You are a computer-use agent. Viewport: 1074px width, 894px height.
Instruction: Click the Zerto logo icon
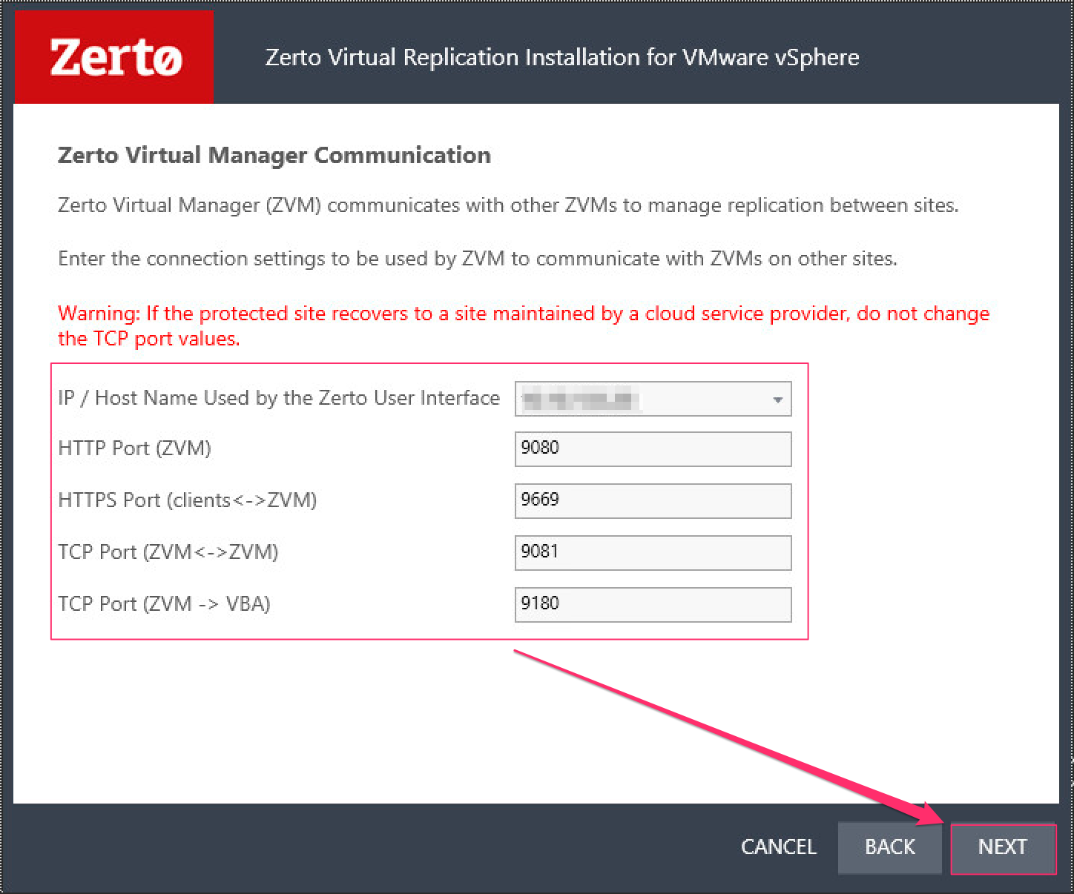click(x=113, y=56)
